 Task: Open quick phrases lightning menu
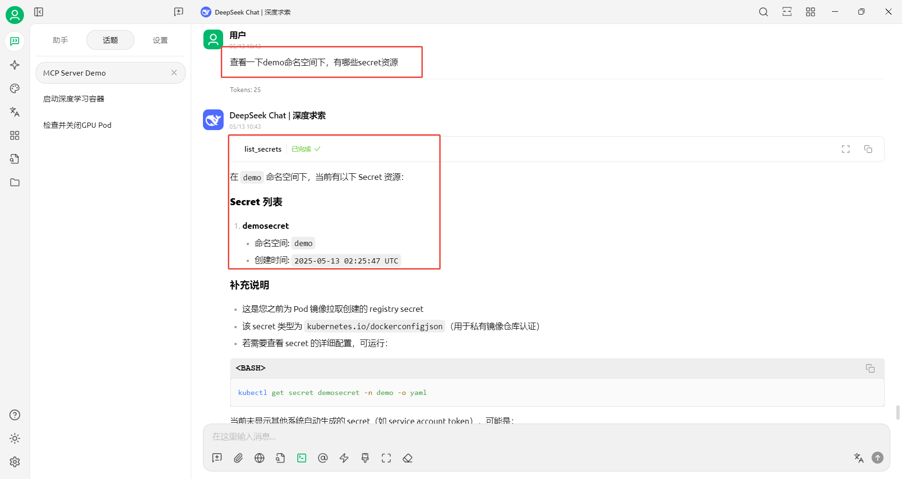(x=344, y=458)
